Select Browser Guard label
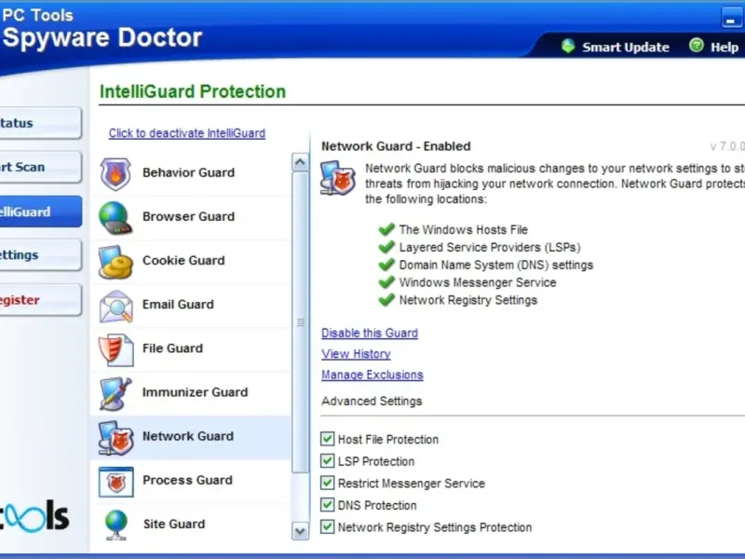Screen dimensions: 745x559 pos(189,216)
